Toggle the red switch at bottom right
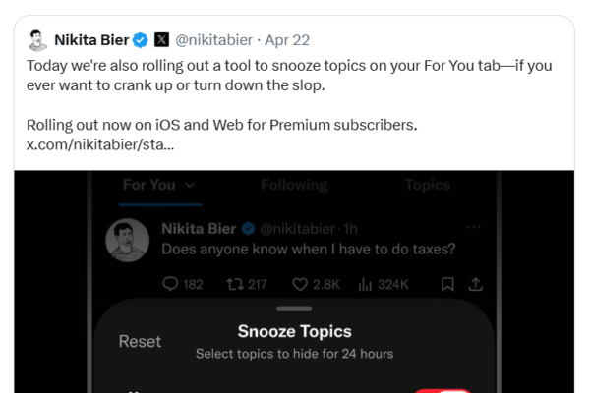Screen dimensions: 590x393 442,391
